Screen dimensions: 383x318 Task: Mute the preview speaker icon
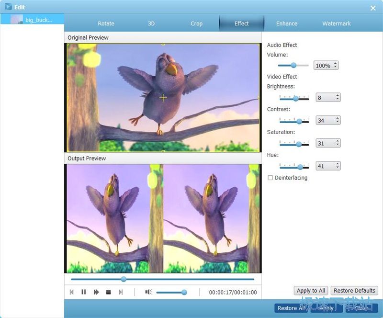pos(148,292)
